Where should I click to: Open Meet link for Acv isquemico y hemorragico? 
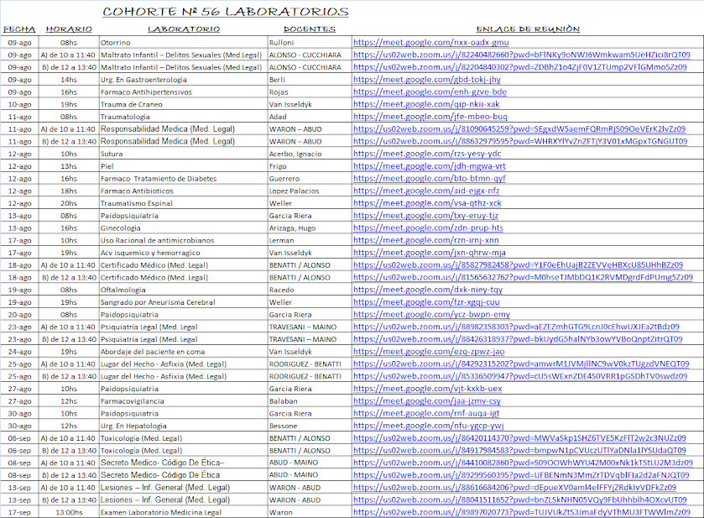[430, 253]
